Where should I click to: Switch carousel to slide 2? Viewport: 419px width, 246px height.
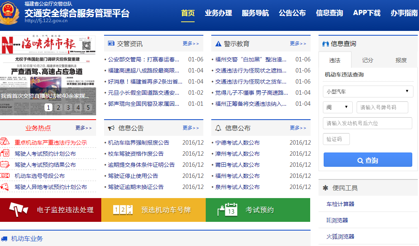point(58,107)
